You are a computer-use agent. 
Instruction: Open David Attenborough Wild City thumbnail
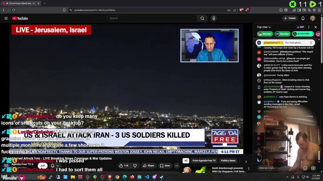click(x=196, y=170)
